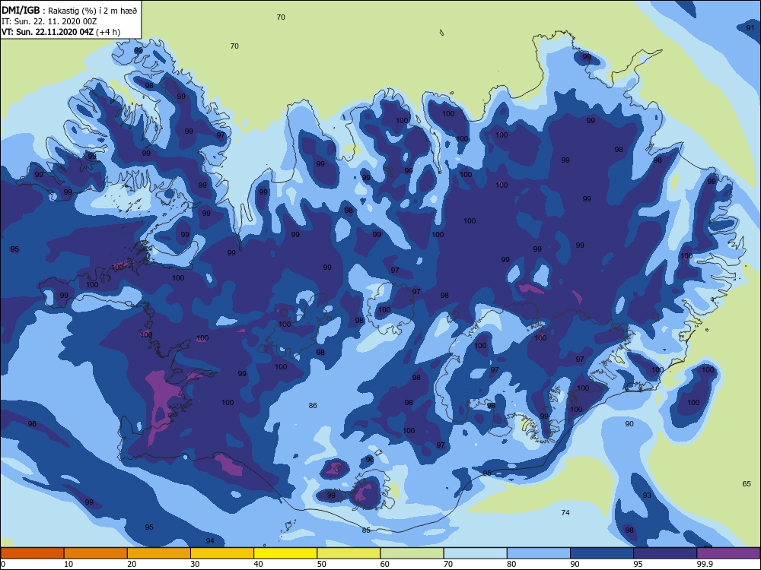This screenshot has height=570, width=761.
Task: Click the map value "94" near the bottom edge
Action: pyautogui.click(x=210, y=540)
